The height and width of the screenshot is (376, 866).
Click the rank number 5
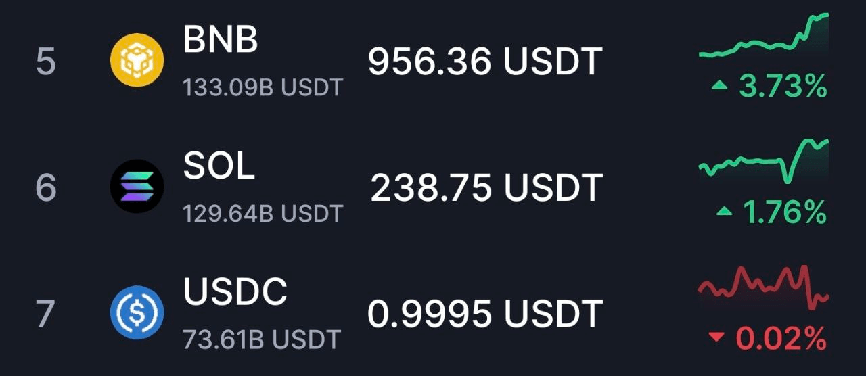(x=45, y=62)
